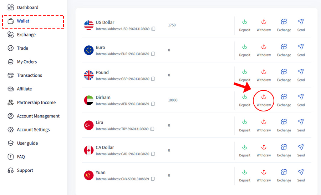Click the Send icon for US Dollar

301,21
